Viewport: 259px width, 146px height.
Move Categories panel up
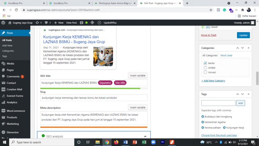[x=238, y=48]
